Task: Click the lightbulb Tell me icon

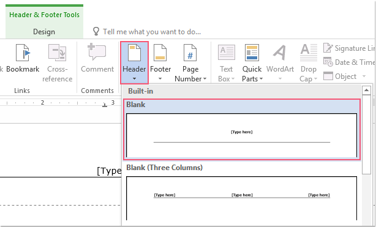Action: coord(96,31)
